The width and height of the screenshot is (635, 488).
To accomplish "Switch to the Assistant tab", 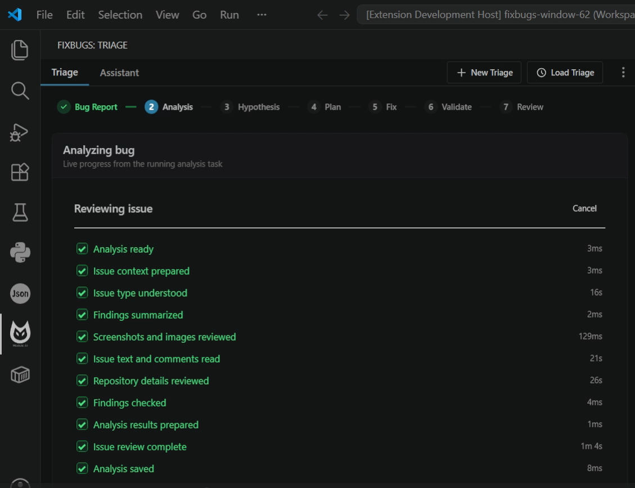I will [119, 73].
